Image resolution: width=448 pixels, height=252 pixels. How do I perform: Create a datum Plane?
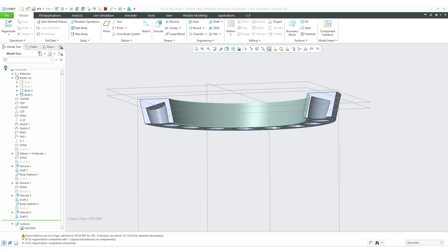[x=106, y=27]
